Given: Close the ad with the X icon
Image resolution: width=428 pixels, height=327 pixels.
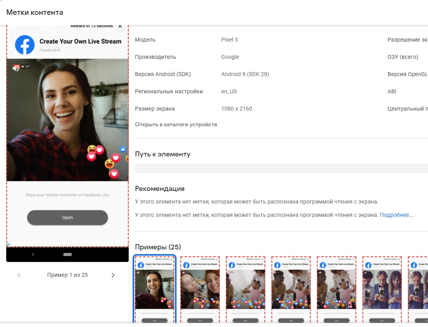Looking at the screenshot, I should click(x=120, y=26).
